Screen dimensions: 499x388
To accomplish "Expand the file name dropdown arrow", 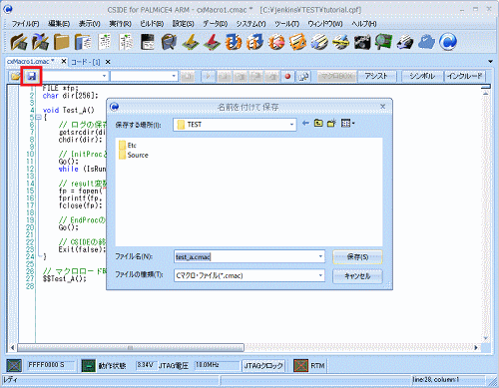I will [320, 256].
